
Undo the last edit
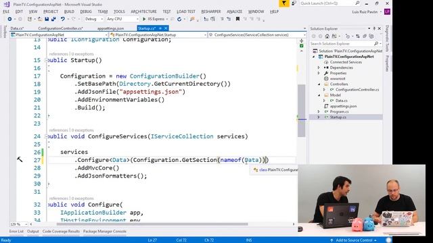pyautogui.click(x=63, y=19)
